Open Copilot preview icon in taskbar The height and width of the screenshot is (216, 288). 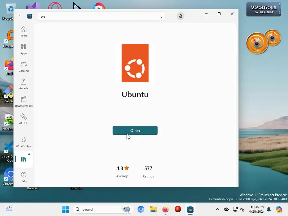(279, 209)
